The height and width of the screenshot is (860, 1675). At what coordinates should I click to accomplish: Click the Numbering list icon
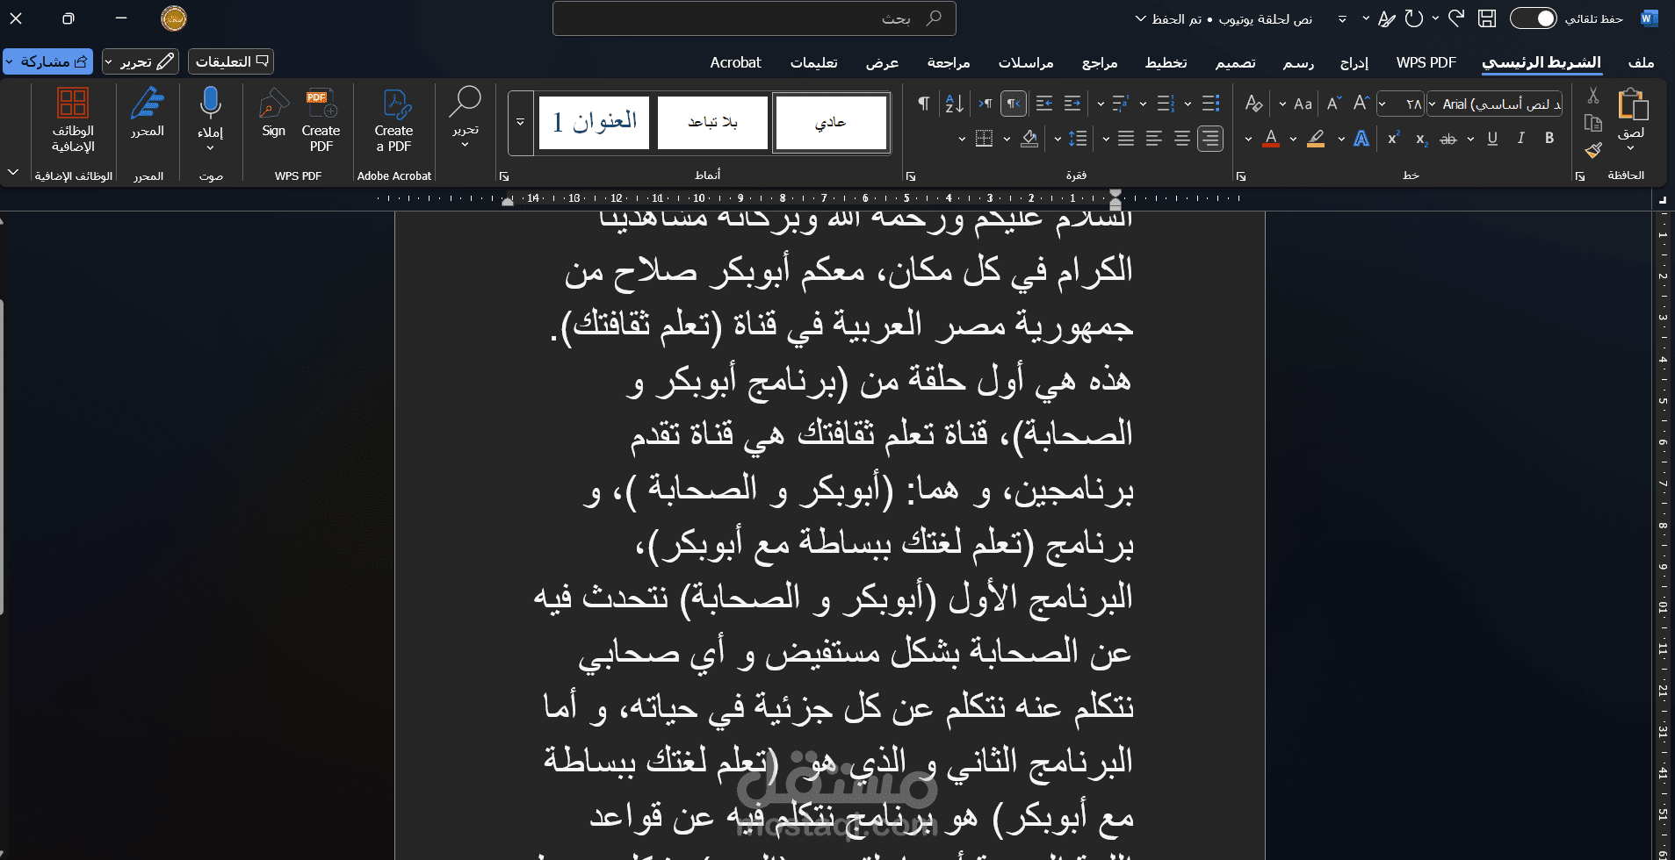point(1166,104)
